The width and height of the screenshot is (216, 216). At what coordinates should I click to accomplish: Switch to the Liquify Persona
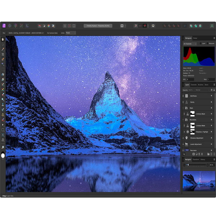pos(10,26)
